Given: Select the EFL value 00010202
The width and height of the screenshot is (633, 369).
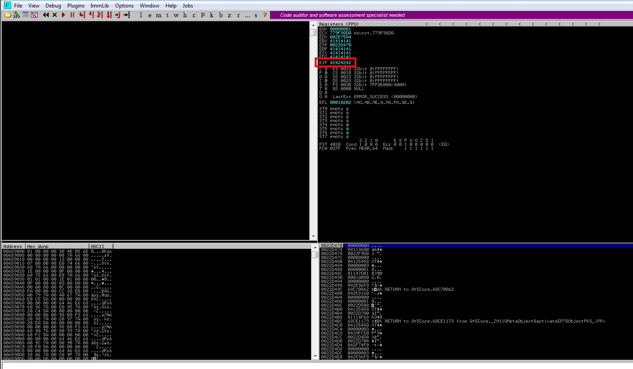Looking at the screenshot, I should pos(340,103).
